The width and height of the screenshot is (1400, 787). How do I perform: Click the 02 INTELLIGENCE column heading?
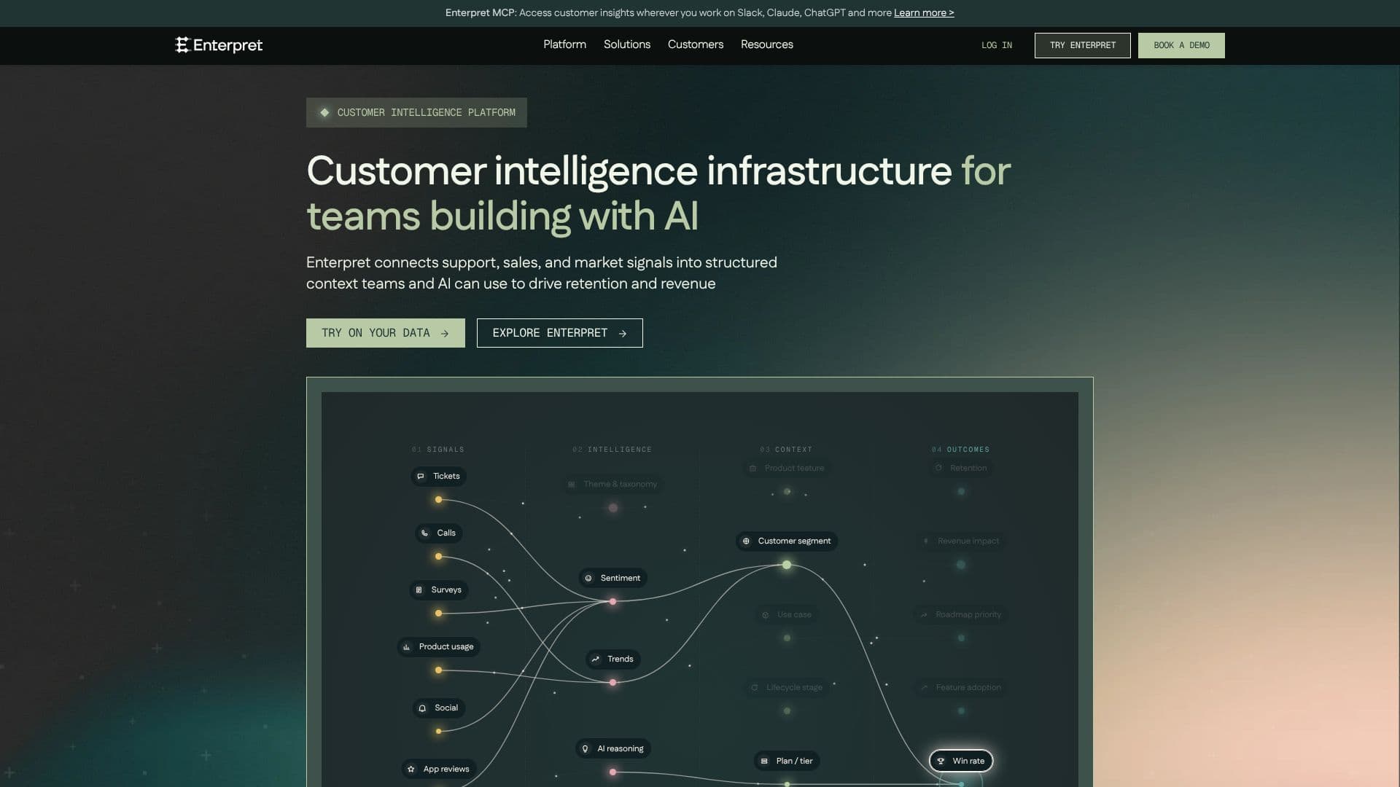point(612,450)
